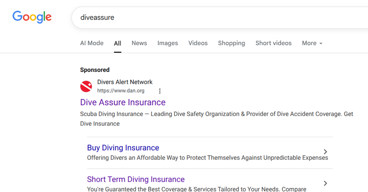
Task: Click the Sponsored label
Action: 95,70
